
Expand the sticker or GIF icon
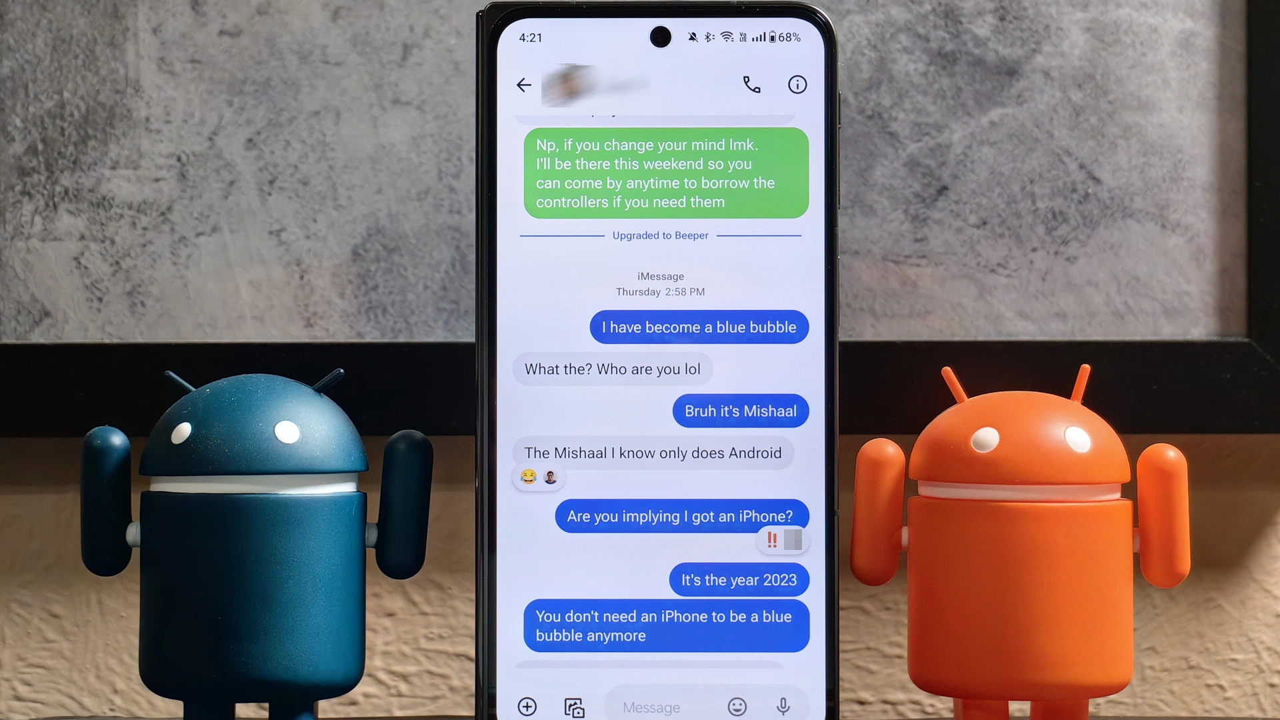[736, 705]
